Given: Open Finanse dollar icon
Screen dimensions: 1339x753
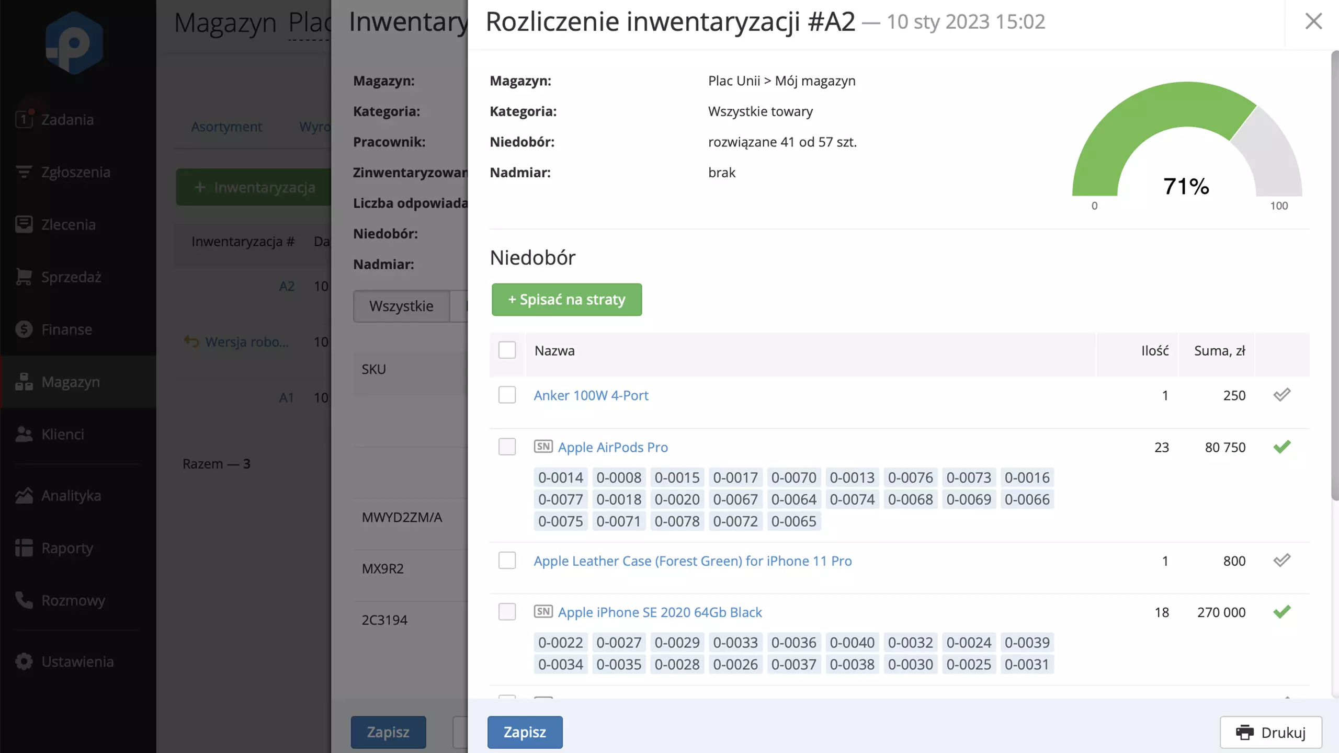Looking at the screenshot, I should (x=24, y=329).
